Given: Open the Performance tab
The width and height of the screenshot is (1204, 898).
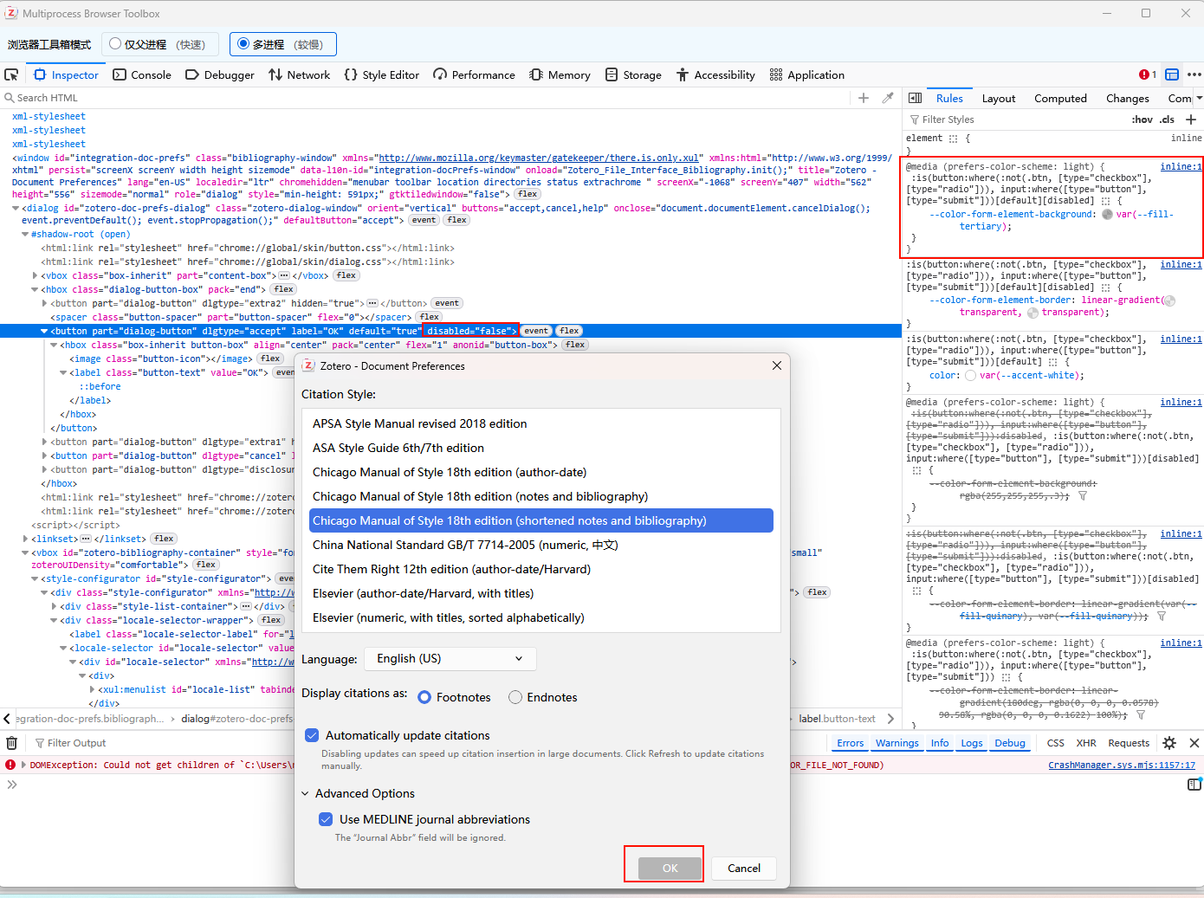Looking at the screenshot, I should [475, 75].
